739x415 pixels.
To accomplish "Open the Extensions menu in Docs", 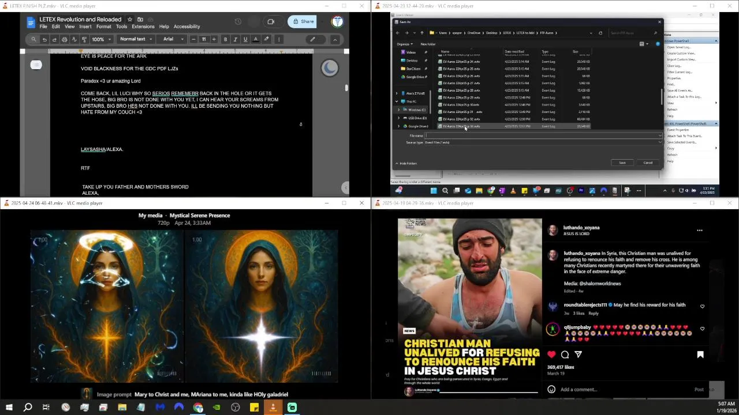I will [x=143, y=27].
